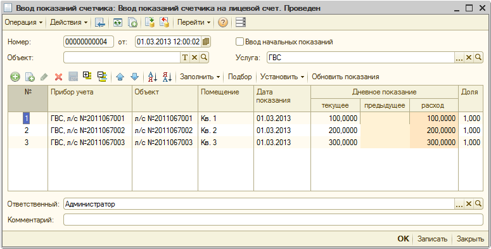Click the Помещение column header
Viewport: 491px width, 249px height.
(x=226, y=98)
